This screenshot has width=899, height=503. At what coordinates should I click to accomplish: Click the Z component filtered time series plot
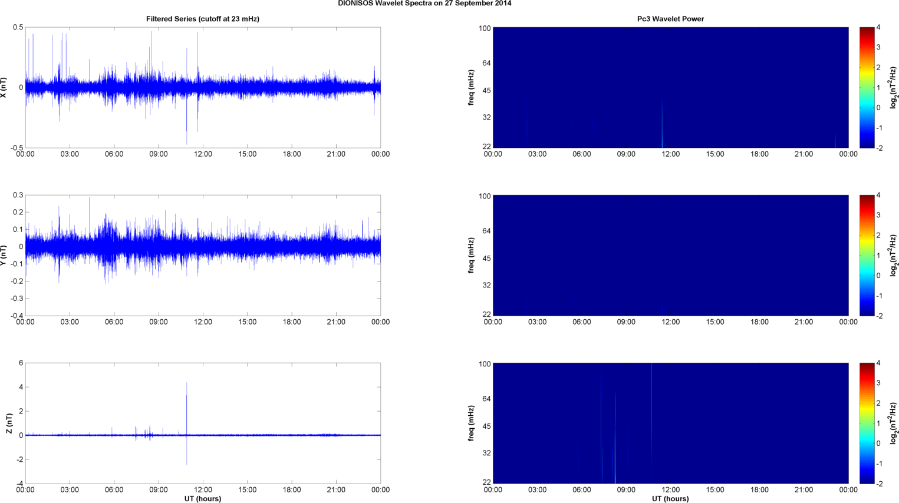203,423
